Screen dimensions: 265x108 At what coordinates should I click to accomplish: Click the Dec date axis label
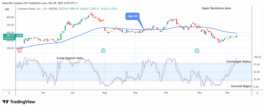[228, 93]
